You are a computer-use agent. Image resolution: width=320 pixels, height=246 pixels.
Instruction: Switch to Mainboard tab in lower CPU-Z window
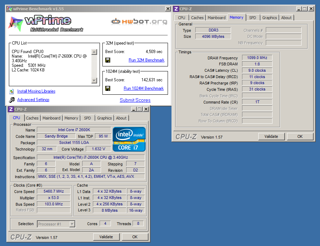point(51,118)
